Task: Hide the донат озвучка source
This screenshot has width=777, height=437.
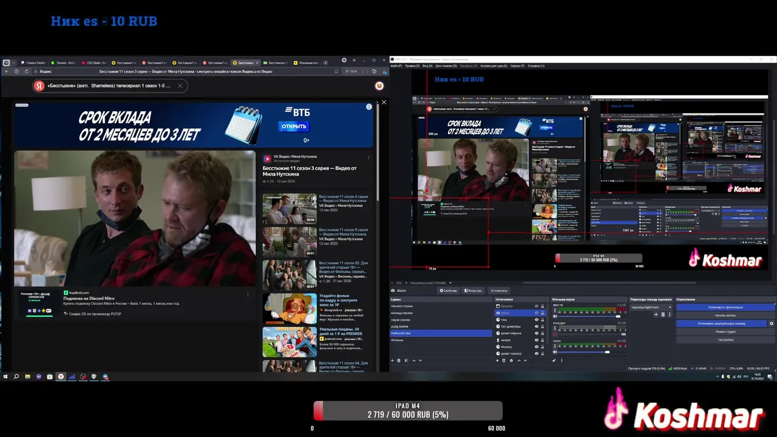Action: [537, 333]
